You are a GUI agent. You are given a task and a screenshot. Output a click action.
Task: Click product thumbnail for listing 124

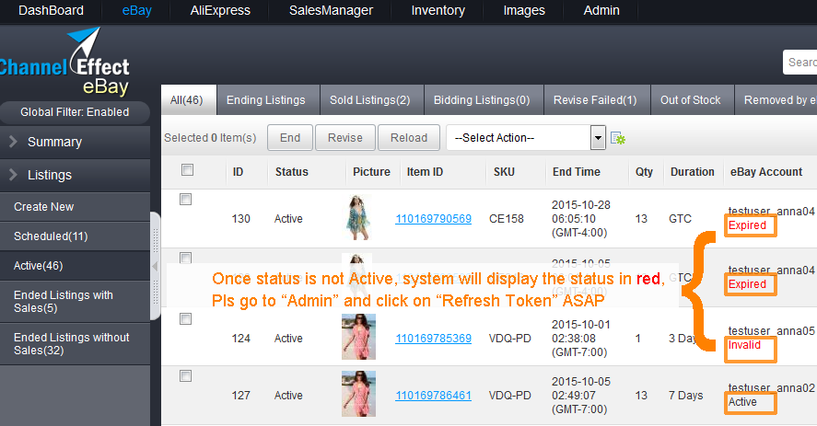[358, 337]
